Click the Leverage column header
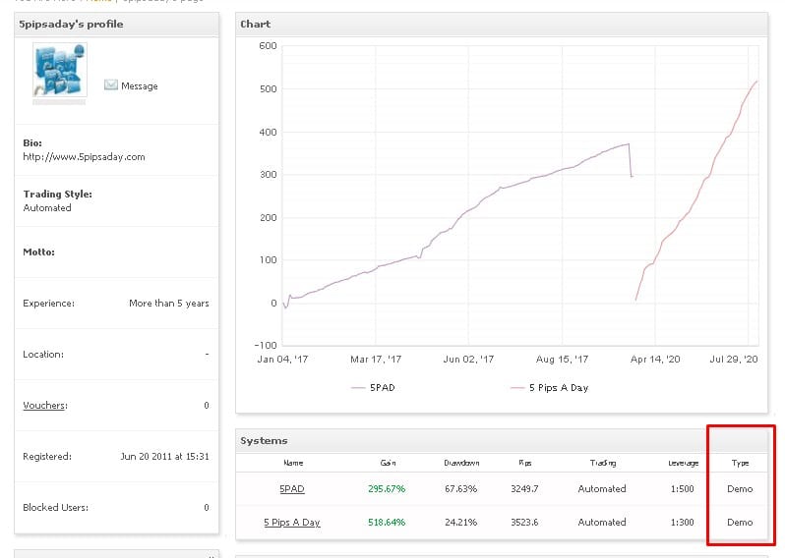Image resolution: width=785 pixels, height=558 pixels. pyautogui.click(x=683, y=463)
